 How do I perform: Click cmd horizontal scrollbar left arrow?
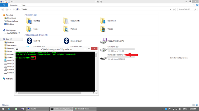point(17,93)
